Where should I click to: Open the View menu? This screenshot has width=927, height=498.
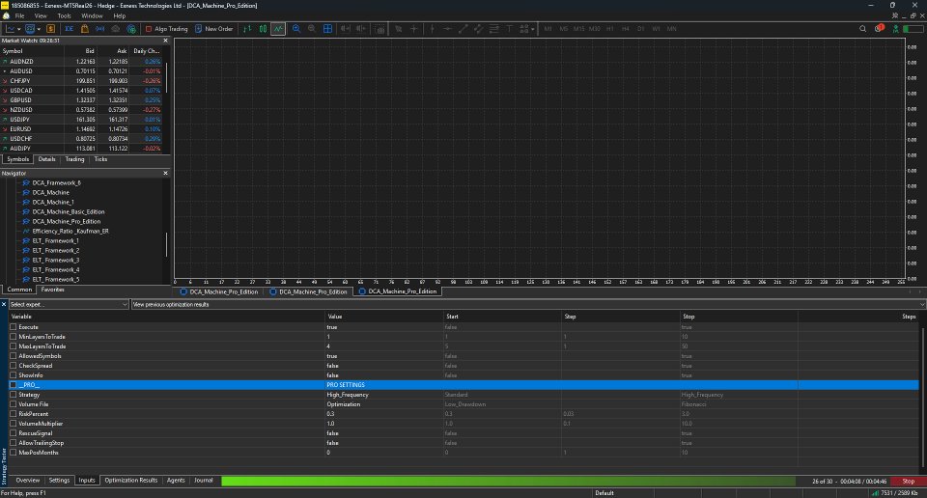(41, 16)
